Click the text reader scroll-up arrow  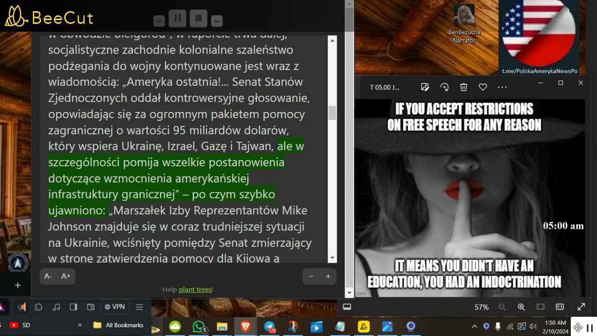(332, 41)
